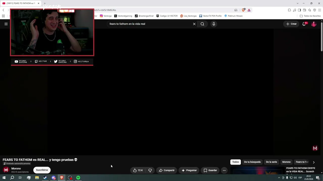Click the Morono channel avatar

6,170
